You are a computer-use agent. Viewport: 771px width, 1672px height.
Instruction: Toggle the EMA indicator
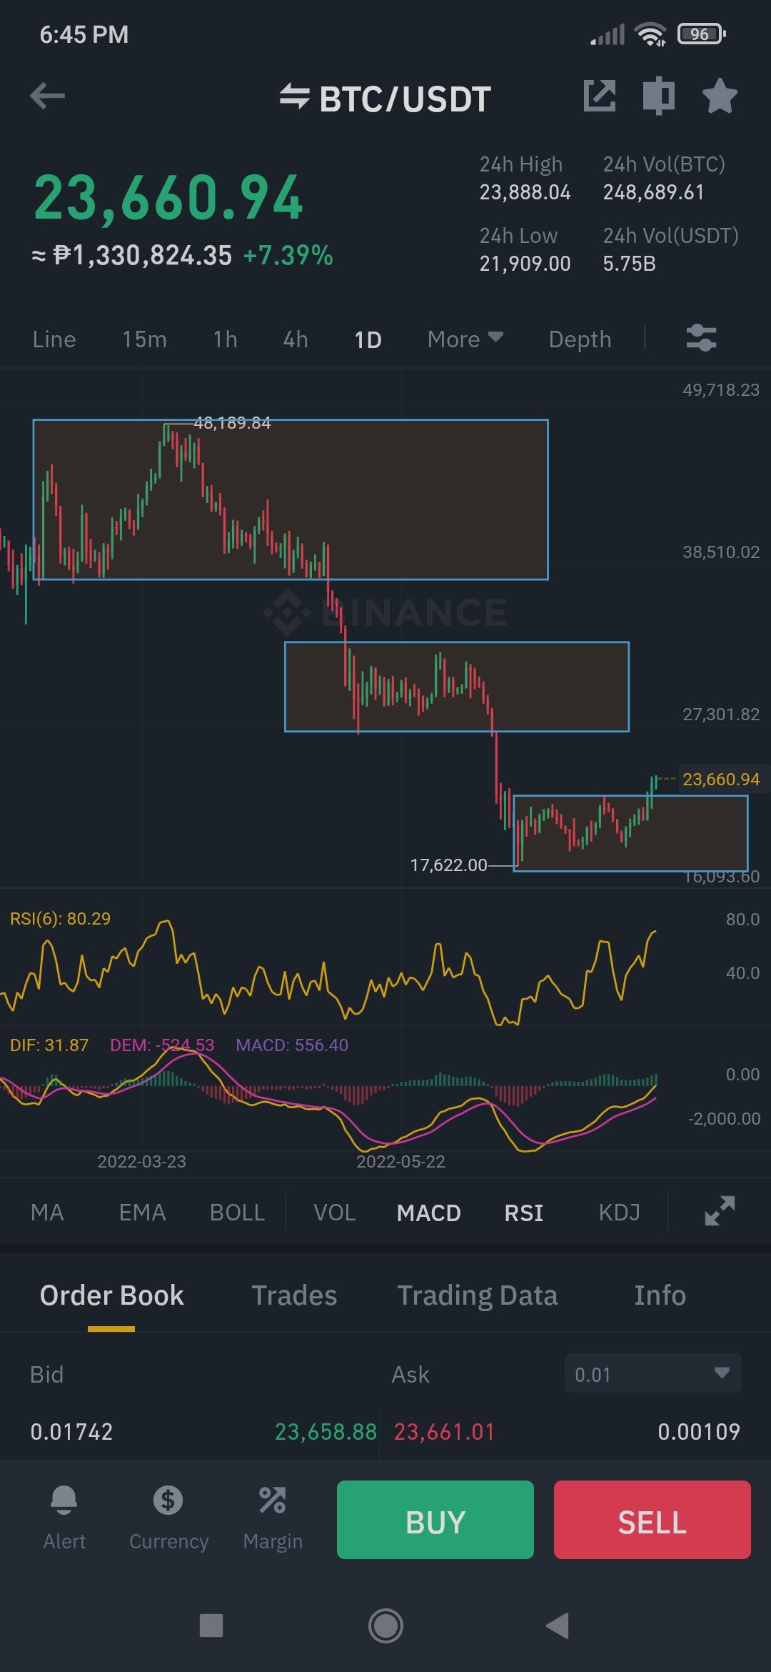[142, 1213]
